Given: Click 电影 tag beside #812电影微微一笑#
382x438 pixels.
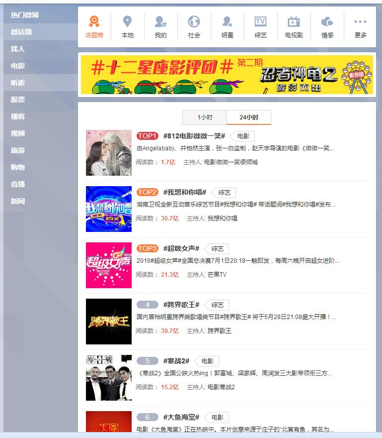Looking at the screenshot, I should coord(243,136).
